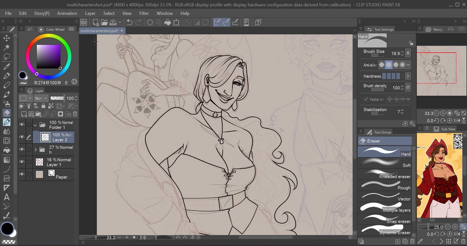Open CLIP STUDIO support help icon
This screenshot has height=246, width=467.
click(x=257, y=23)
